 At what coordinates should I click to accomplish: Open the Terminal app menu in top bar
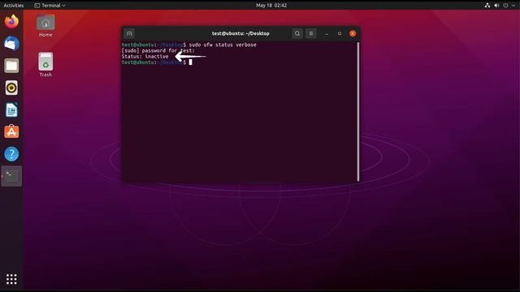pyautogui.click(x=50, y=6)
